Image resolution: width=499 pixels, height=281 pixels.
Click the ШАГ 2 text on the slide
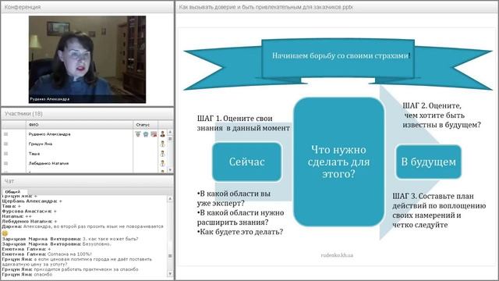point(442,116)
